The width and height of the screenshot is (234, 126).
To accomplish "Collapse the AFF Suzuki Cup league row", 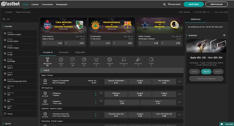I will tap(112, 88).
